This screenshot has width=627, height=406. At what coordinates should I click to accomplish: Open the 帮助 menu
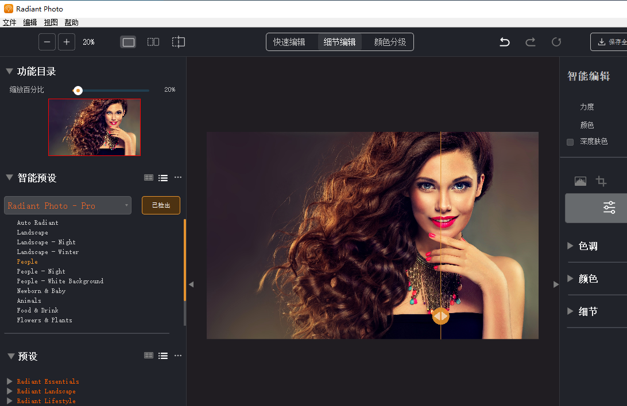(72, 22)
